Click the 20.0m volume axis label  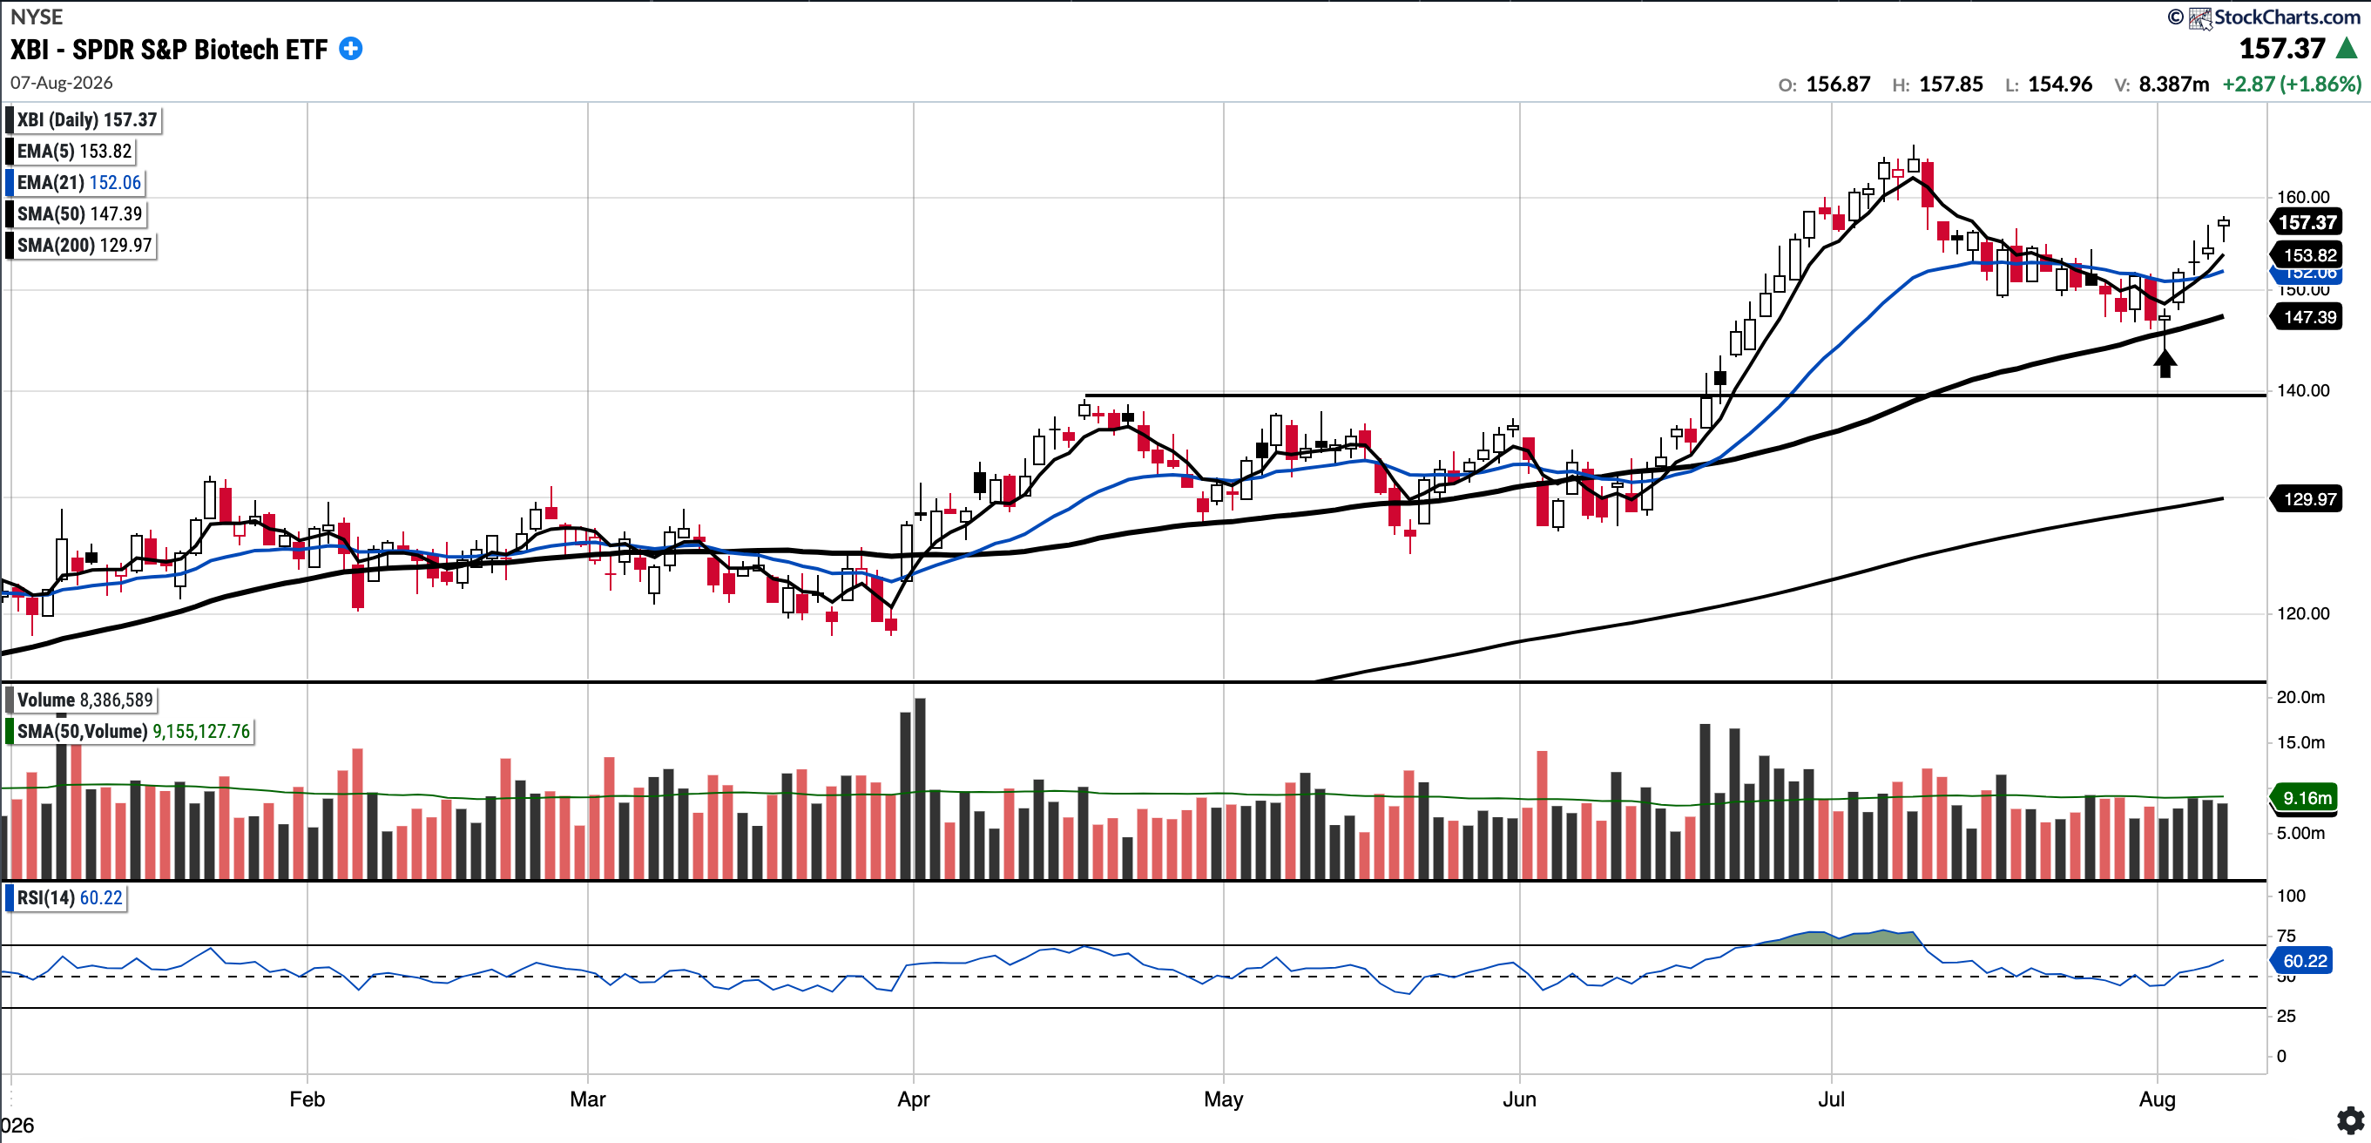pyautogui.click(x=2300, y=697)
